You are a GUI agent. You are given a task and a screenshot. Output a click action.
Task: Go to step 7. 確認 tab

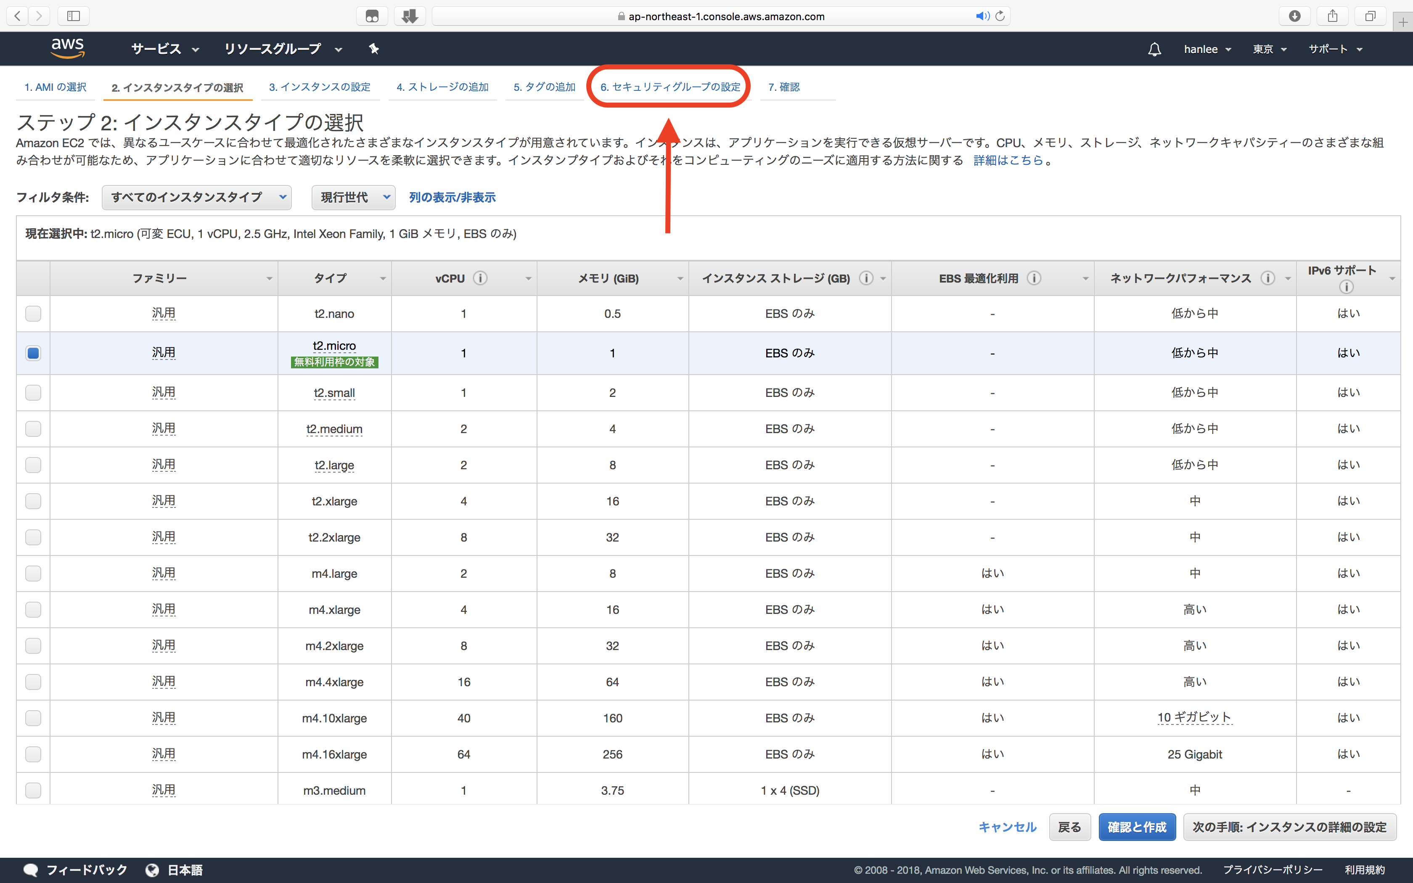[x=783, y=87]
